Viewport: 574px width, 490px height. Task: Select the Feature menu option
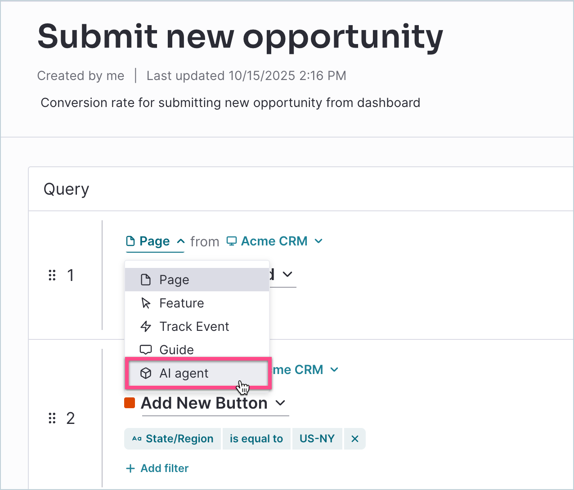[x=197, y=303]
